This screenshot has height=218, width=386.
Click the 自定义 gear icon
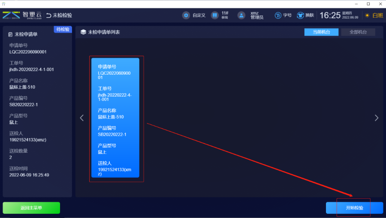point(186,15)
